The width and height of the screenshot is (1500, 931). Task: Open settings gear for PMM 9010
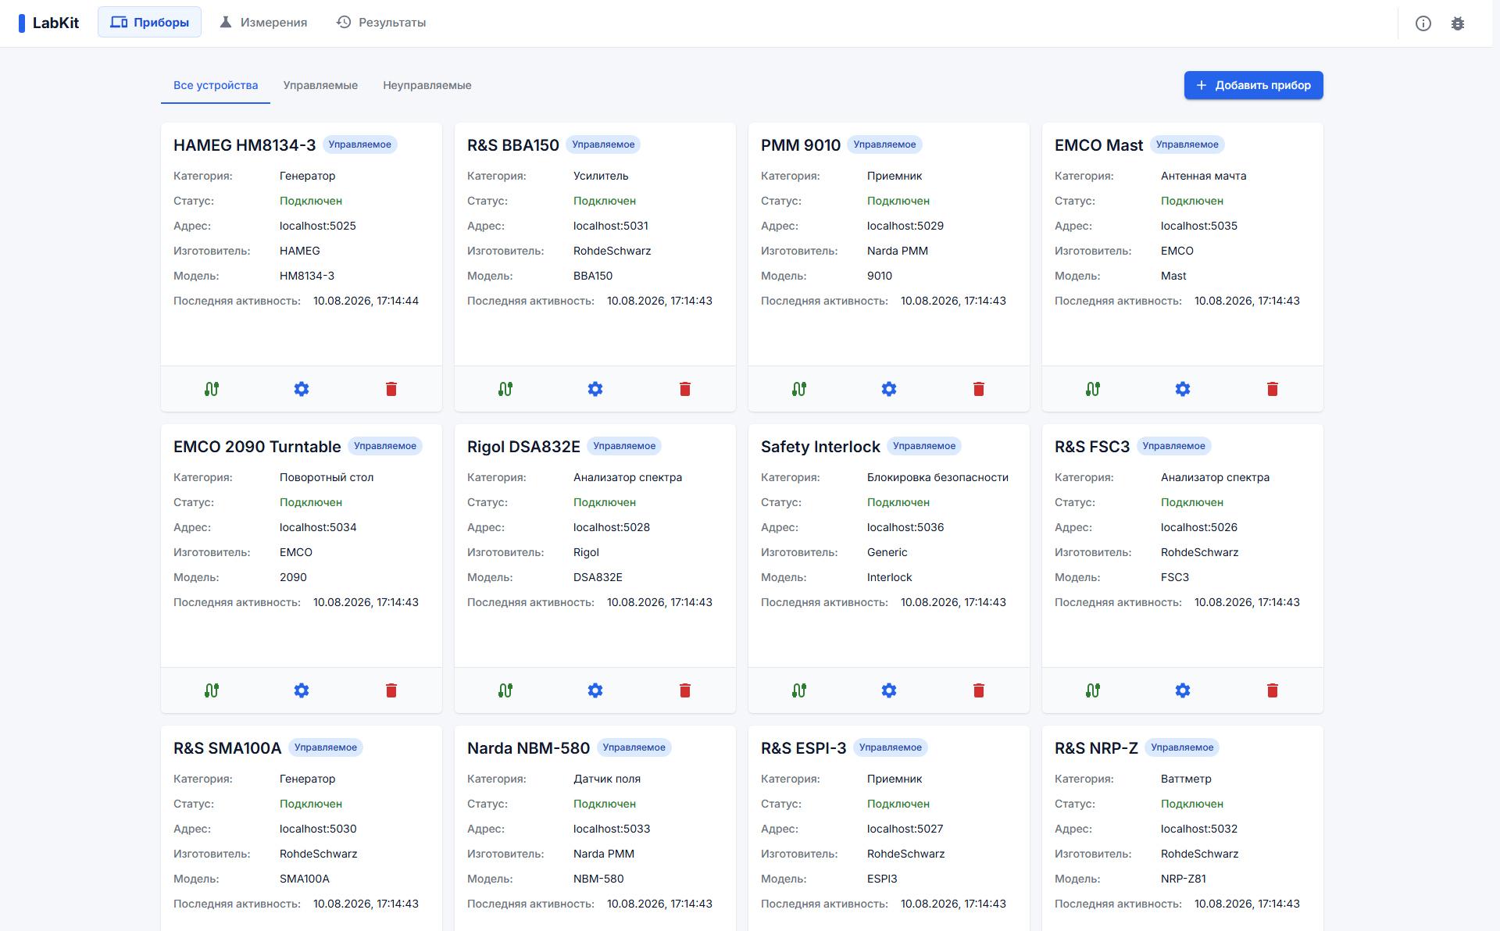[889, 389]
